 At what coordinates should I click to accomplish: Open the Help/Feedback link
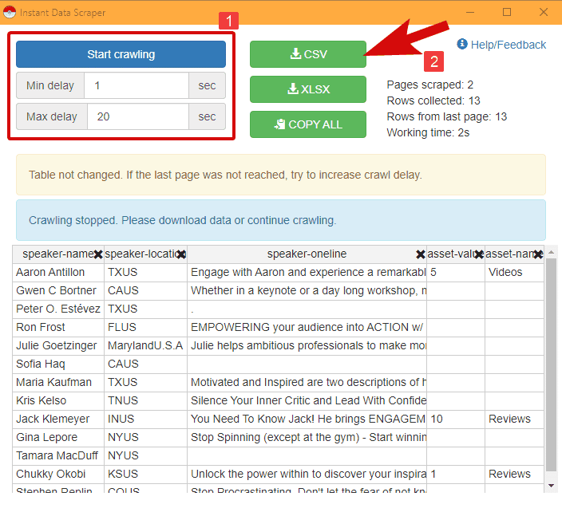(x=508, y=45)
